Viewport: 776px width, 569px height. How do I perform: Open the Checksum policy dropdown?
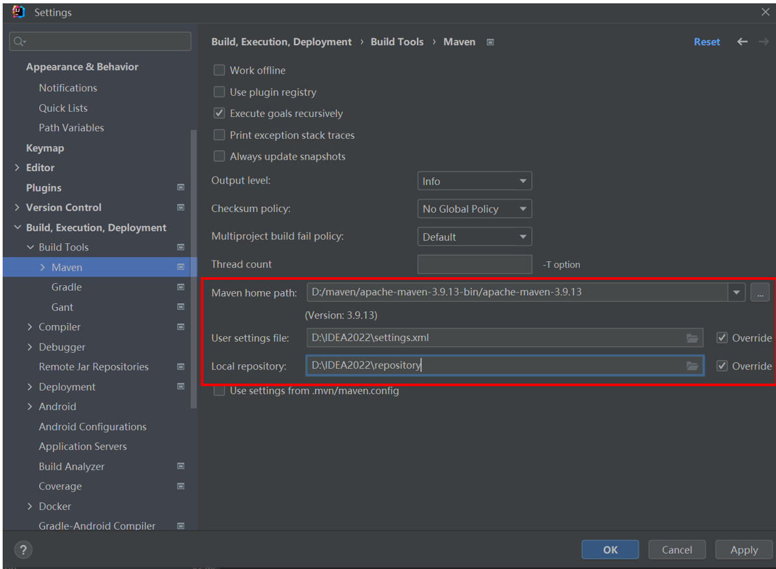(475, 209)
